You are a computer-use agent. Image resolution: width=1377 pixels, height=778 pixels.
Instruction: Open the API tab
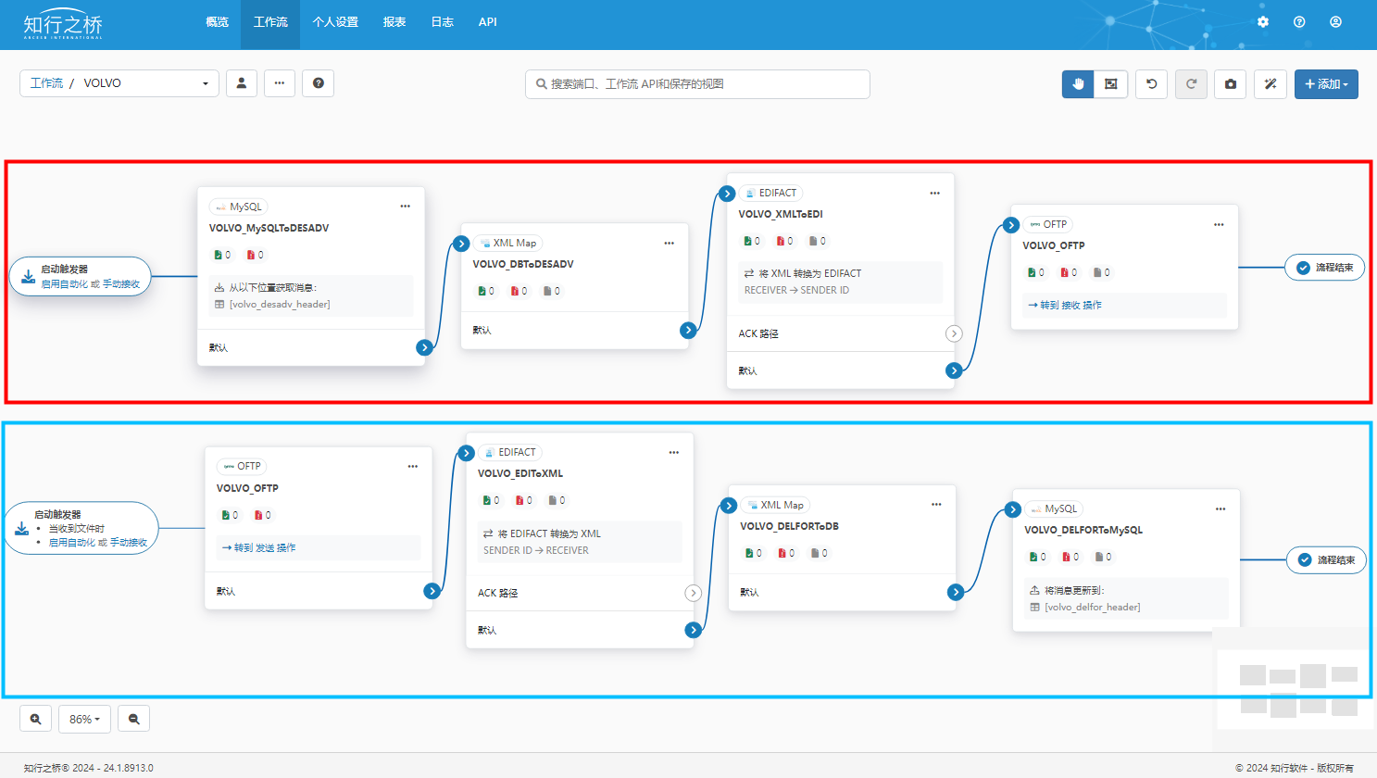tap(488, 22)
